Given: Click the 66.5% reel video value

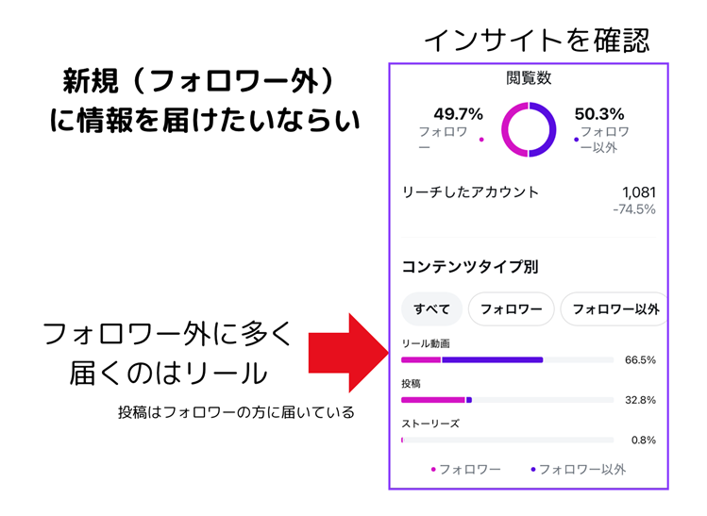Looking at the screenshot, I should coord(640,359).
